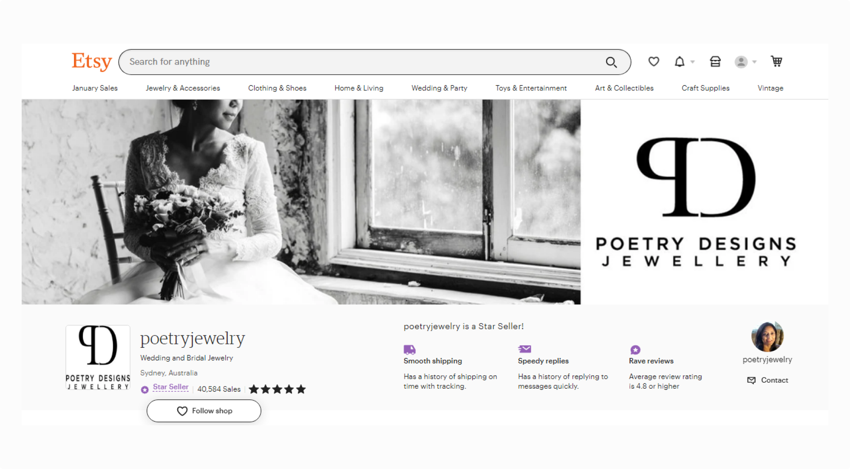
Task: Open Favorites heart icon
Action: [x=654, y=62]
